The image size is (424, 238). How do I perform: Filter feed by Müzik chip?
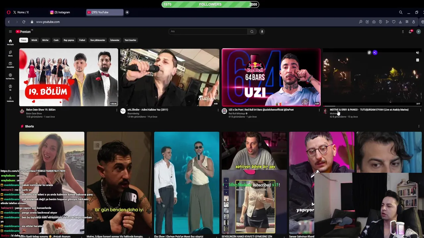[x=34, y=40]
